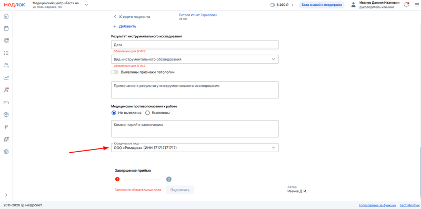This screenshot has width=421, height=209.
Task: Open the ruble finance icon in sidebar
Action: (x=6, y=127)
